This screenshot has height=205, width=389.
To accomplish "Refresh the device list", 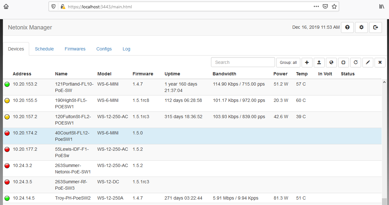I will (x=355, y=63).
